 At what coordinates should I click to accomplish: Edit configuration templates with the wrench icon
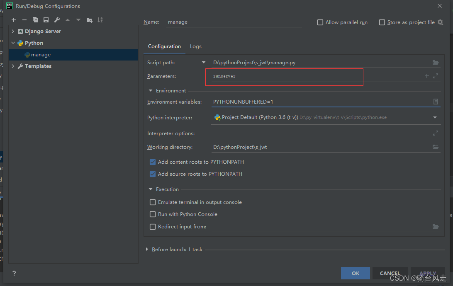pos(56,19)
